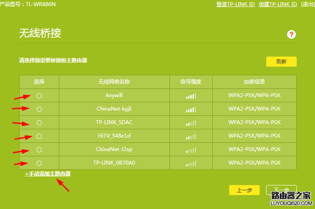315x209 pixels.
Task: Click the WPA2-PSK/WPA-PSK cell for Anywifi
Action: (254, 95)
